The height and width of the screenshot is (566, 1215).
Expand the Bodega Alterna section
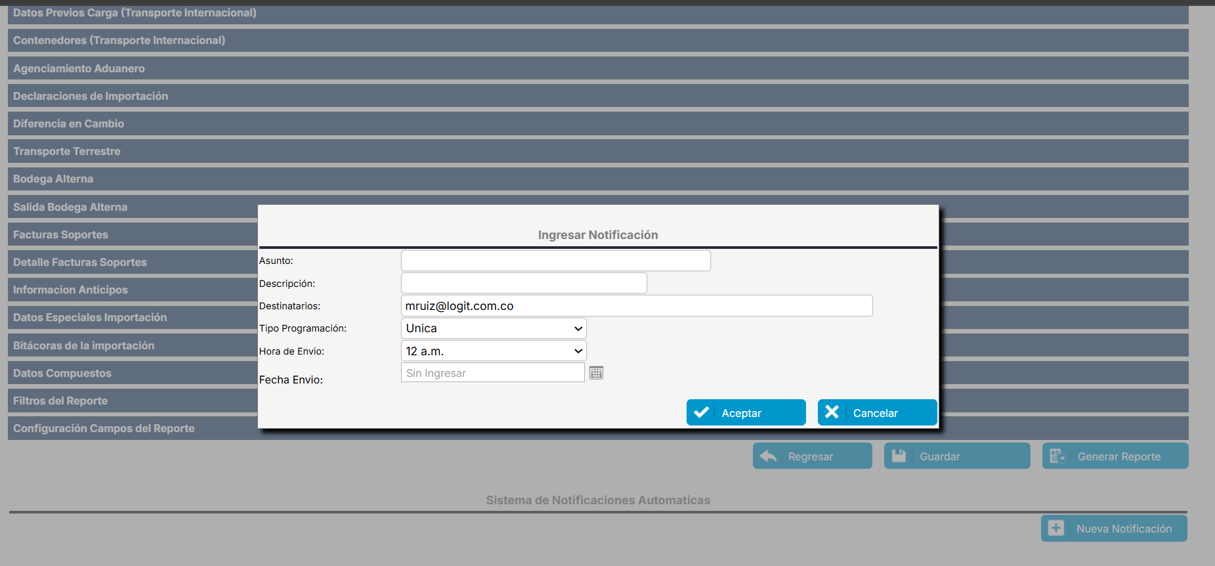coord(53,179)
